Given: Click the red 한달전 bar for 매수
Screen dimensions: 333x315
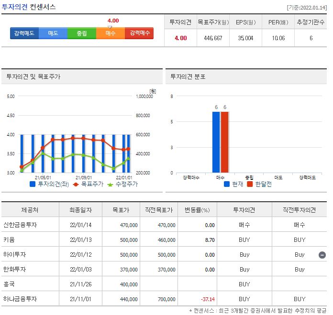Looking at the screenshot, I should tap(225, 142).
